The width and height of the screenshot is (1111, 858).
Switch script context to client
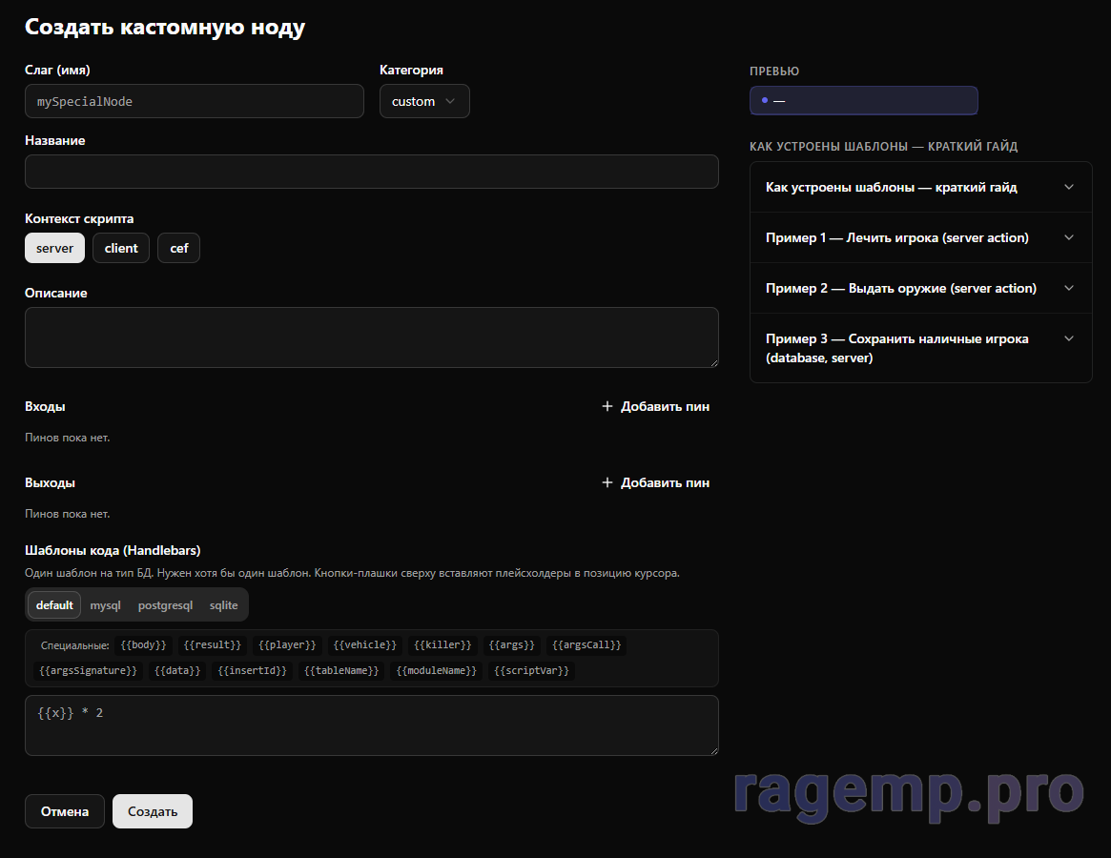121,248
